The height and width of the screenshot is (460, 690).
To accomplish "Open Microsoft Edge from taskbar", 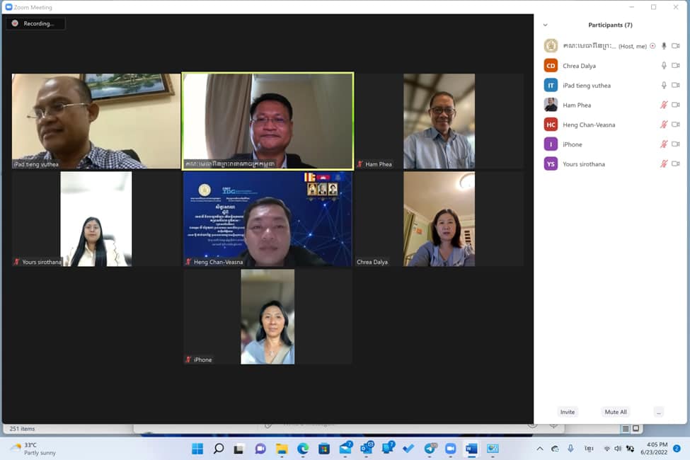I will pos(303,449).
